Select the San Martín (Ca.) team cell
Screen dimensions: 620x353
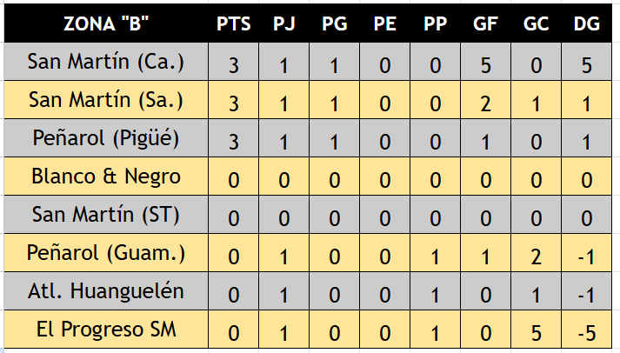point(106,62)
